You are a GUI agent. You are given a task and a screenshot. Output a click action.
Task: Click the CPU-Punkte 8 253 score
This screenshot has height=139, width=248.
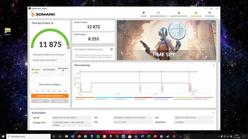[93, 39]
